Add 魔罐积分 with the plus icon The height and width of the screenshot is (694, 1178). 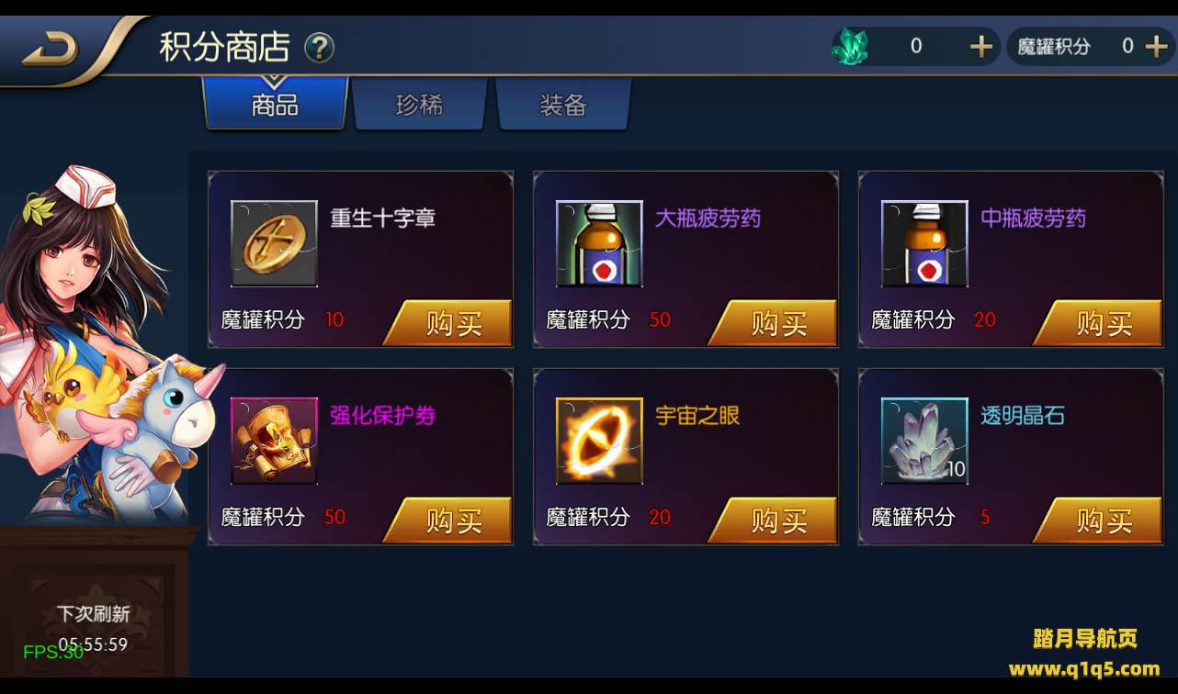(1156, 46)
